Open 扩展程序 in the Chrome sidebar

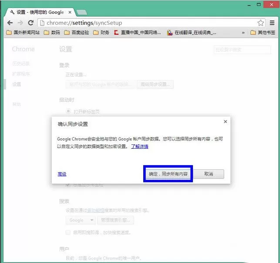click(x=21, y=74)
